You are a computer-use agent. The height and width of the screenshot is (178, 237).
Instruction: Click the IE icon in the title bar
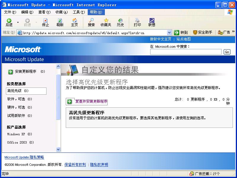(4, 5)
